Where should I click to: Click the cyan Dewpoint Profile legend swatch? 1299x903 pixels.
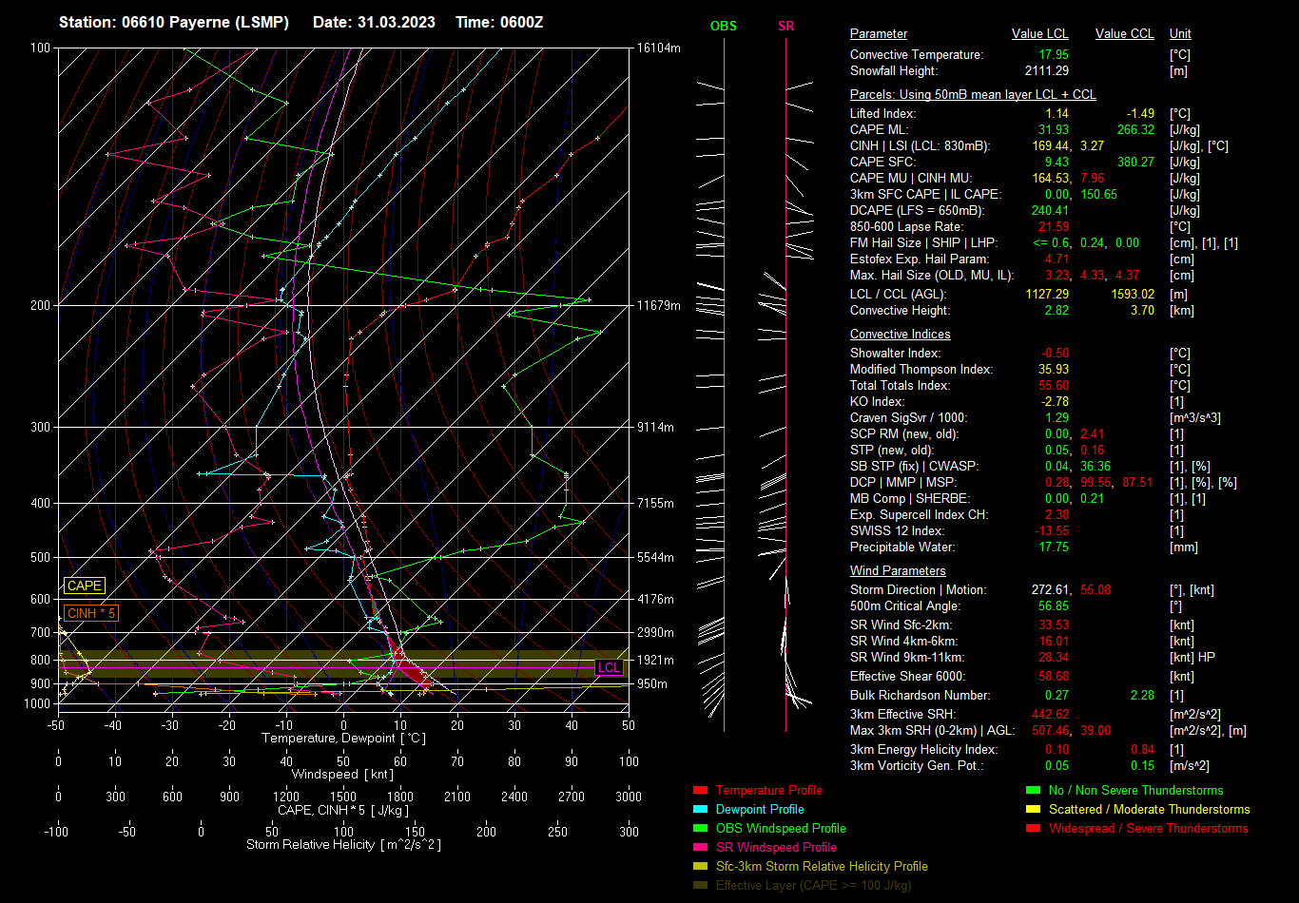click(700, 809)
